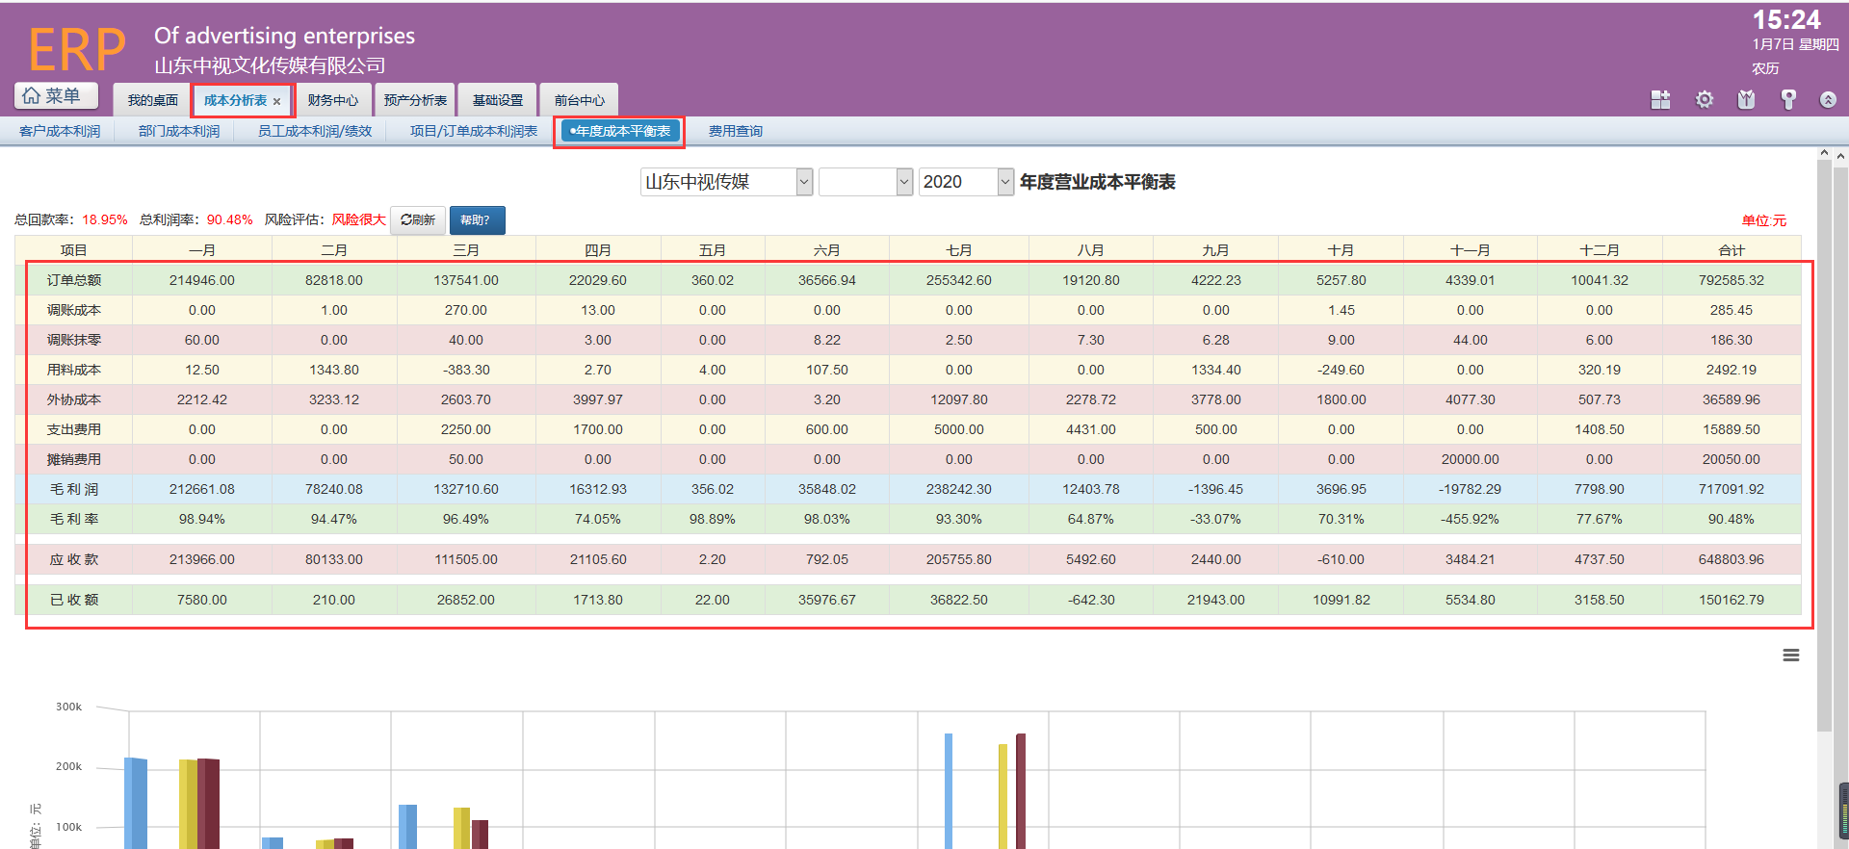
Task: Open the settings gear icon
Action: click(1704, 99)
